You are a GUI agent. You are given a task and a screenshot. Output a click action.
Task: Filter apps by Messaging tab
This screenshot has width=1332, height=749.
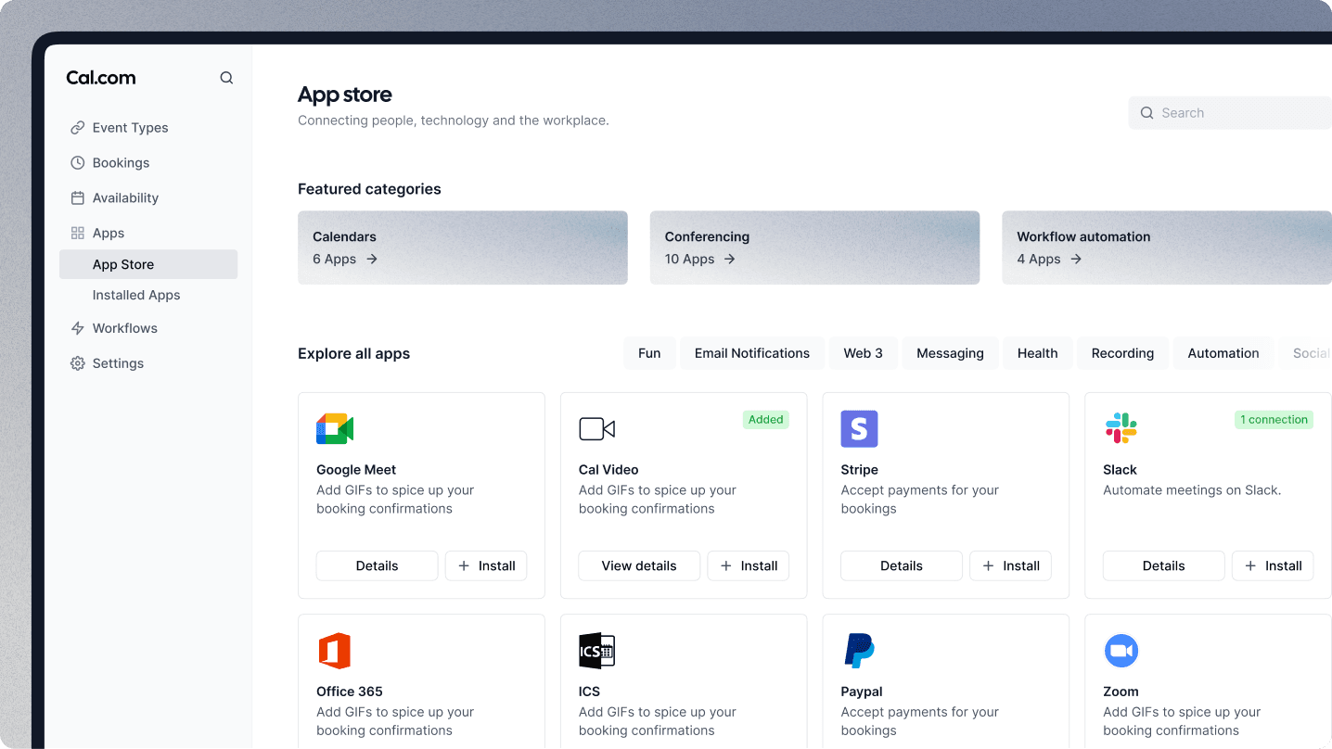950,353
